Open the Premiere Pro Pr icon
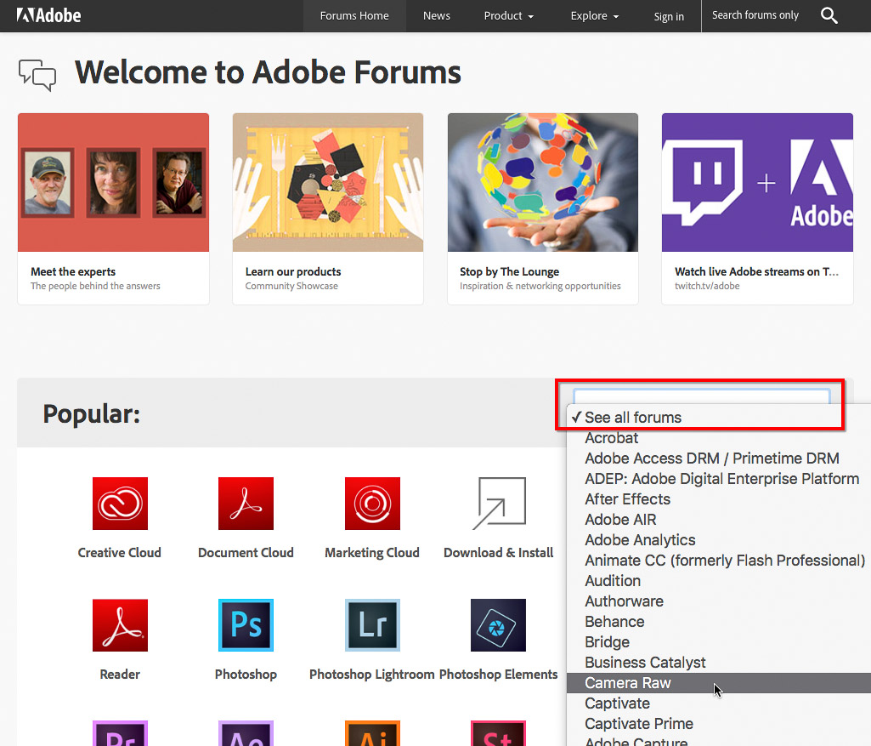 [x=120, y=733]
